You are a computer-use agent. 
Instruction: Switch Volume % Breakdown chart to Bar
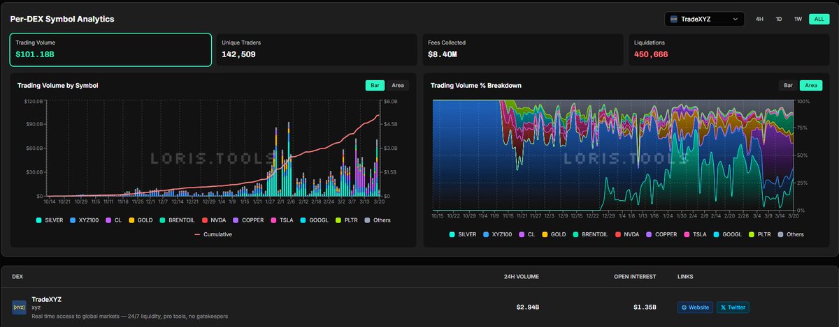788,85
